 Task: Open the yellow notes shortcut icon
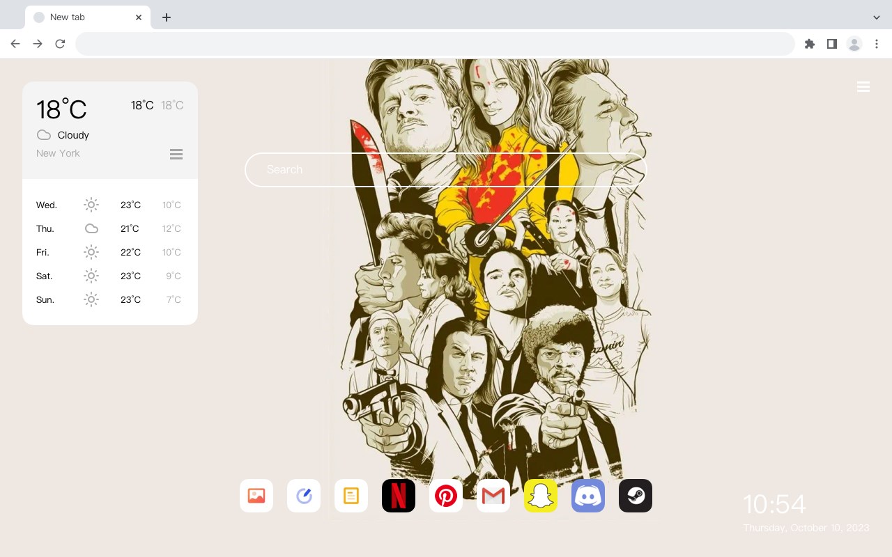pos(351,496)
